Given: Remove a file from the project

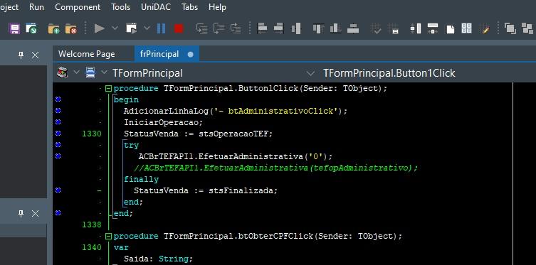Looking at the screenshot, I should pos(70,28).
